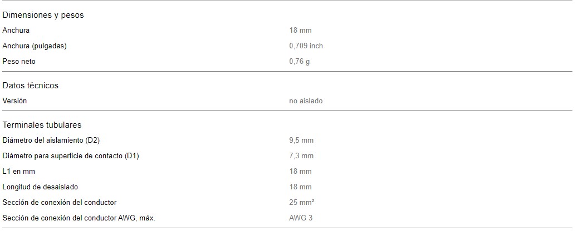Click the Datos técnicos heading
The width and height of the screenshot is (578, 231).
30,86
